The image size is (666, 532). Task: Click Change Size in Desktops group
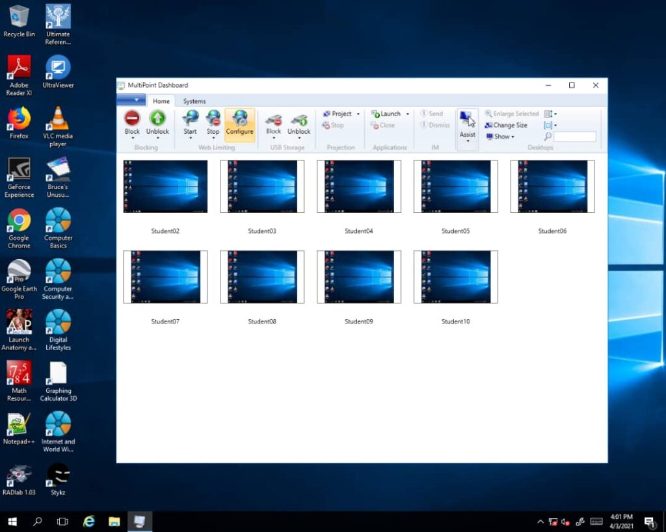point(506,125)
